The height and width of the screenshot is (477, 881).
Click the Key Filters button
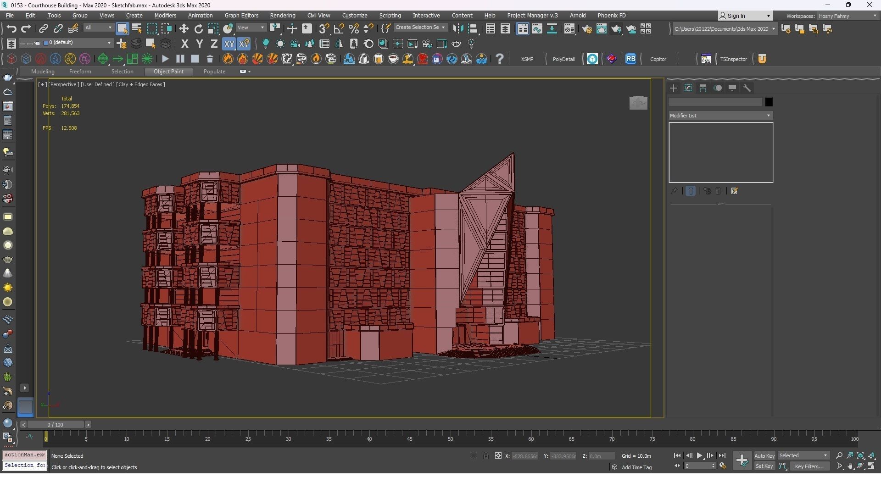click(x=809, y=466)
